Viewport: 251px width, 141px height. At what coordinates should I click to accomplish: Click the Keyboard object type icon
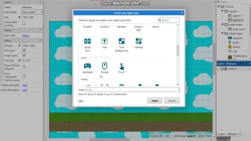click(x=230, y=38)
